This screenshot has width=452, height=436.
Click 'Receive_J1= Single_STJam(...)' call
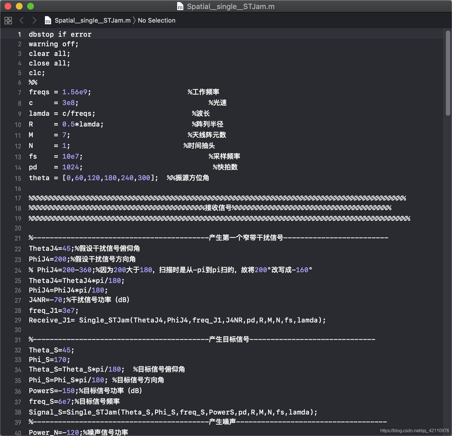pos(177,320)
